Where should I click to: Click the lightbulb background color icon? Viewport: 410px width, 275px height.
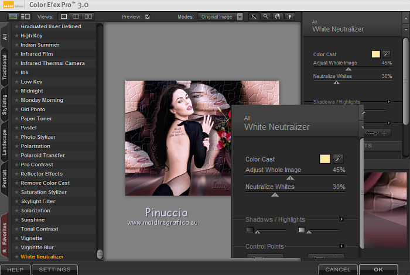(x=289, y=17)
